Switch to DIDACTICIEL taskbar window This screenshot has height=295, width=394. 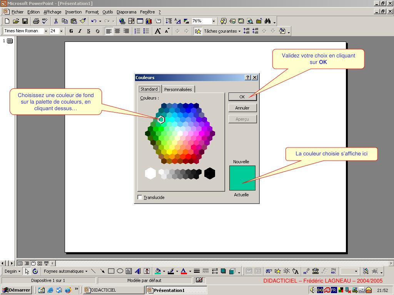(x=114, y=290)
